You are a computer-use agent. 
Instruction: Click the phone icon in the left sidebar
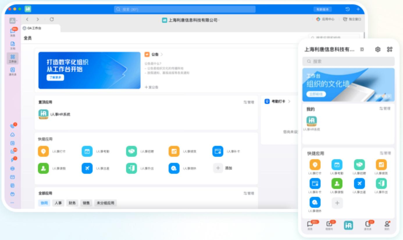coord(13,126)
